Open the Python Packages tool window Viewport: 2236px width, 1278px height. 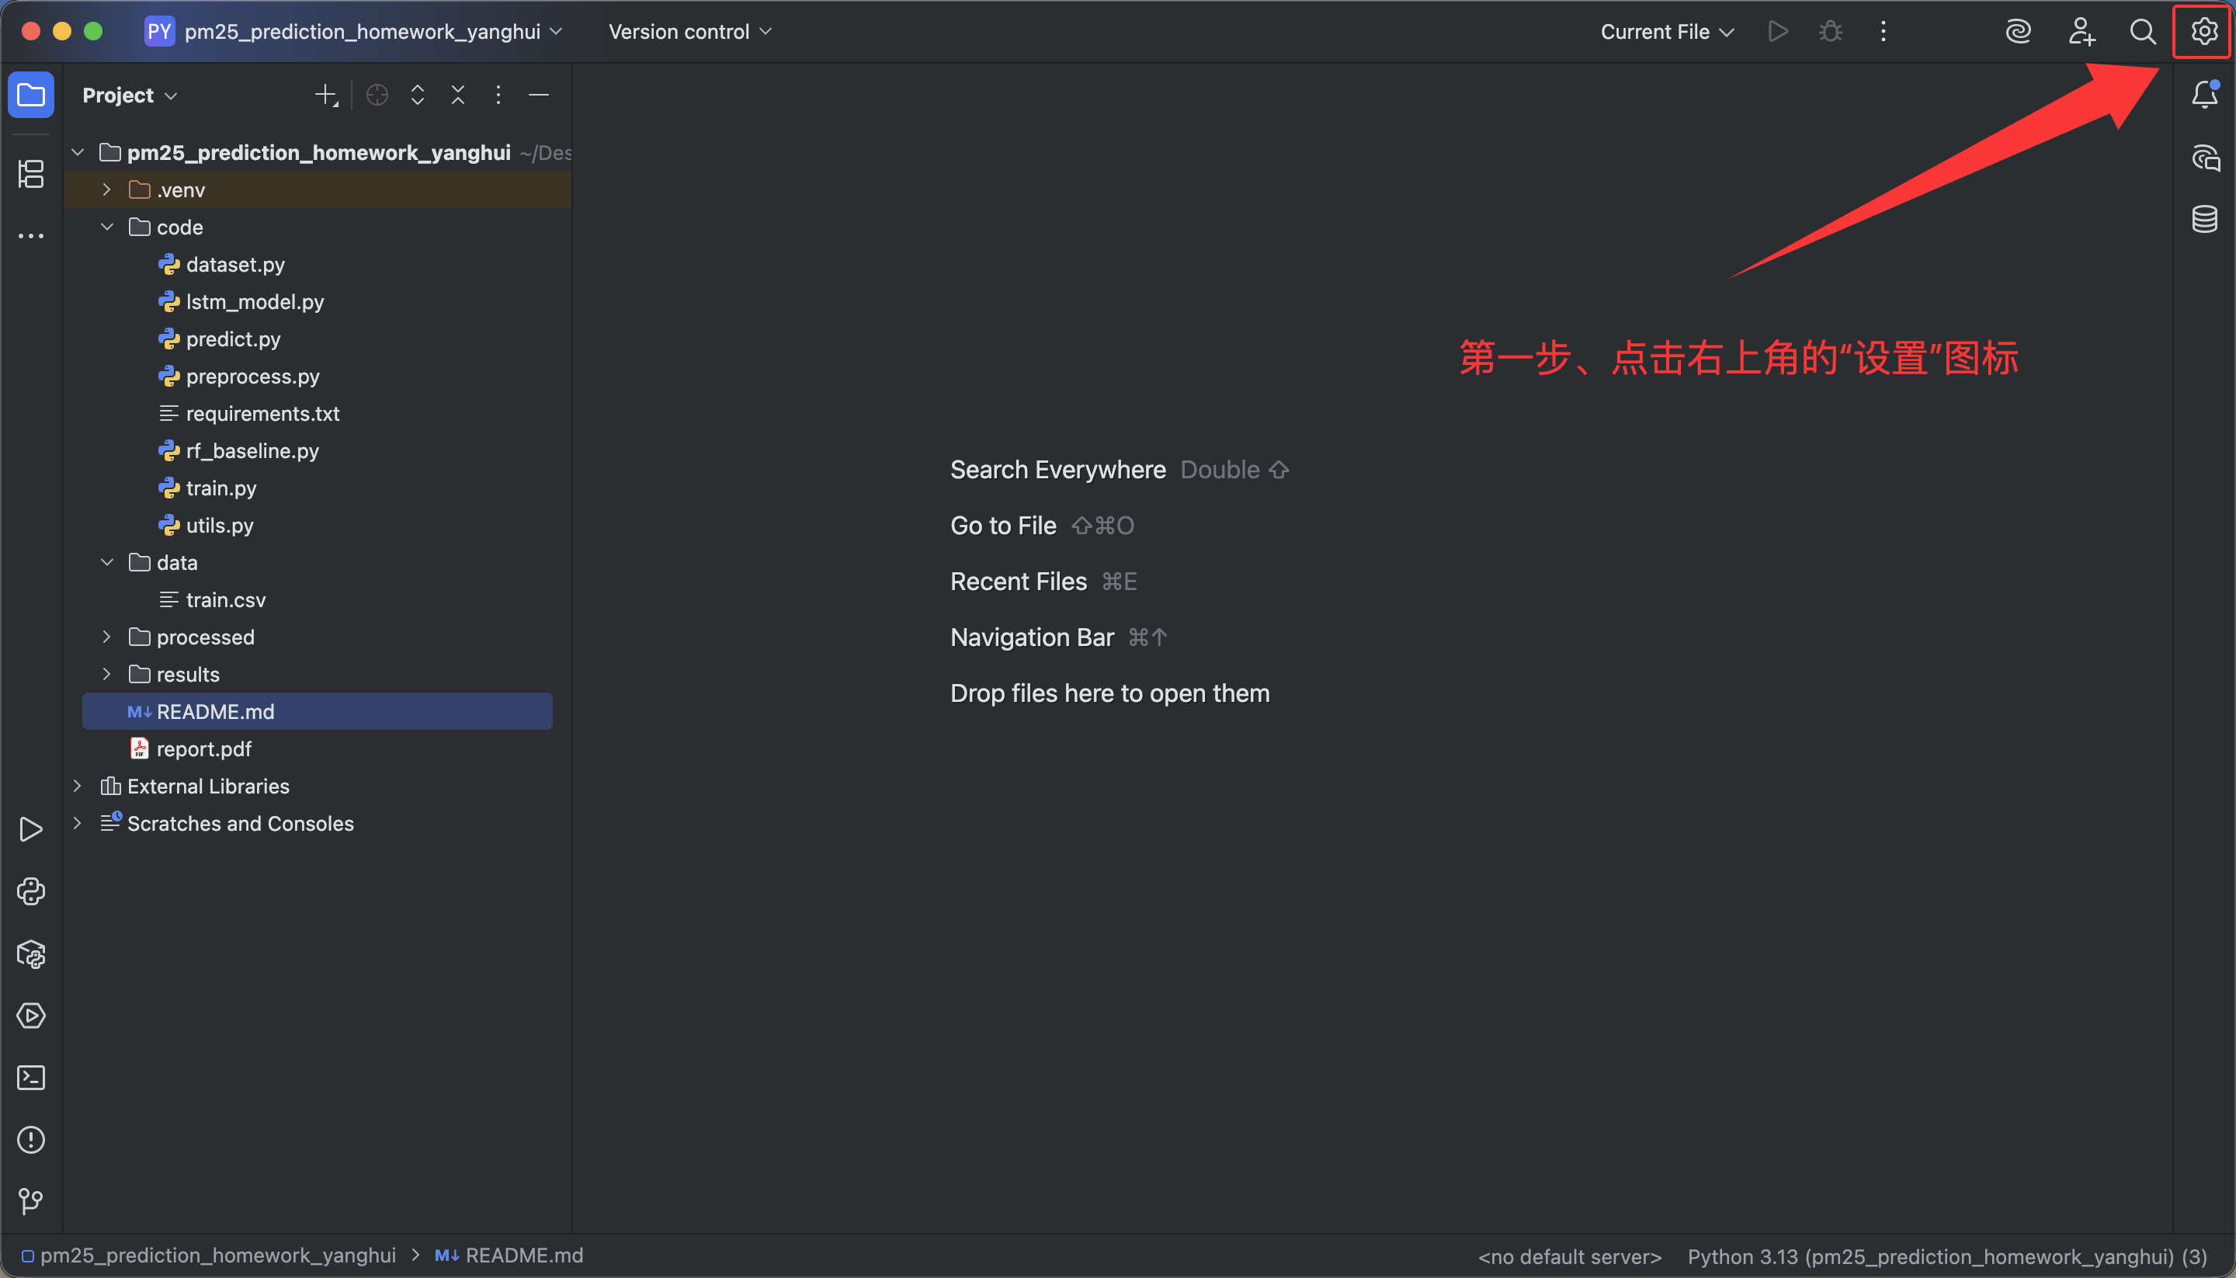tap(31, 954)
